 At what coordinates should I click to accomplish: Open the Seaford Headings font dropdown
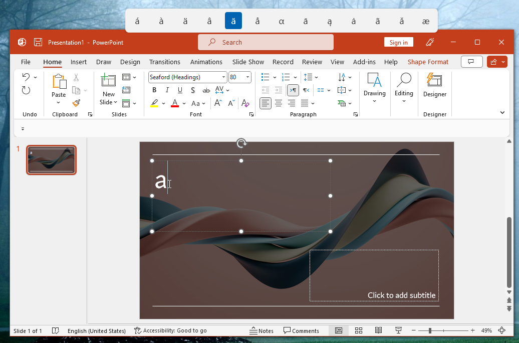coord(224,77)
